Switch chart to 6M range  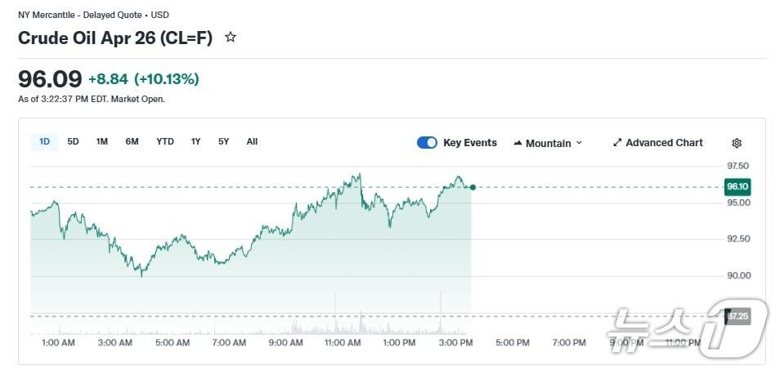click(x=132, y=141)
